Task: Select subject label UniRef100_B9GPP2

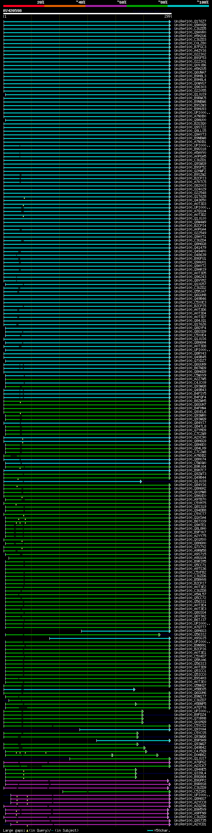Action: pyautogui.click(x=190, y=780)
